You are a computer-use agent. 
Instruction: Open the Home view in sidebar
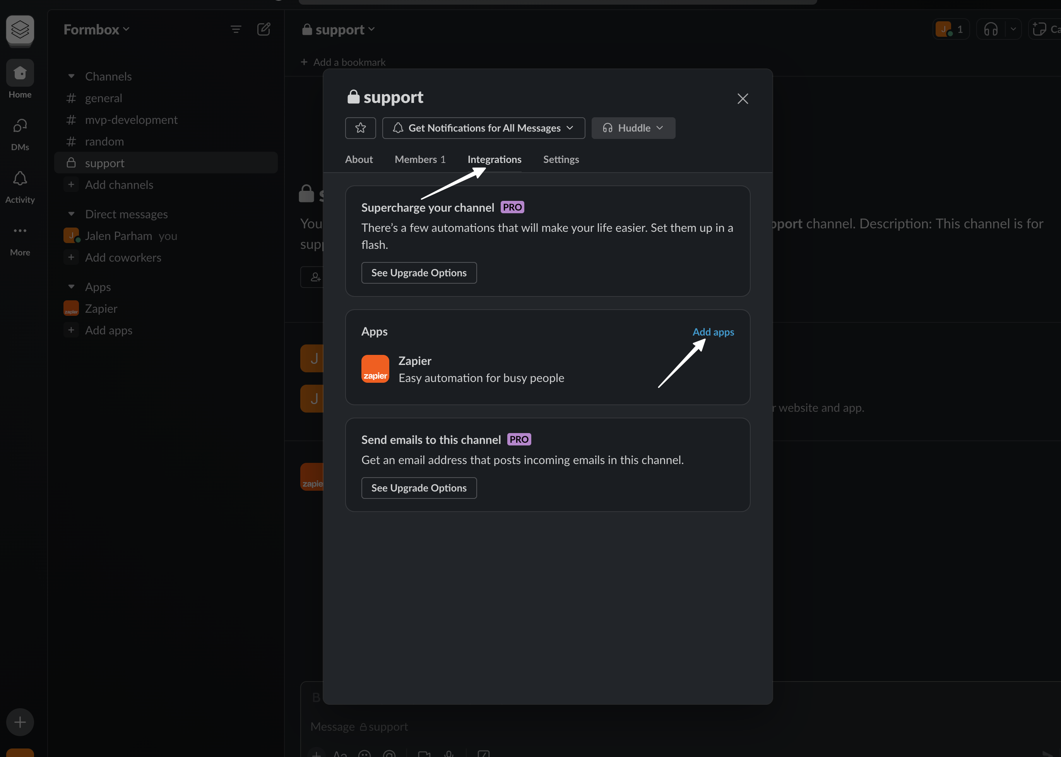[20, 74]
